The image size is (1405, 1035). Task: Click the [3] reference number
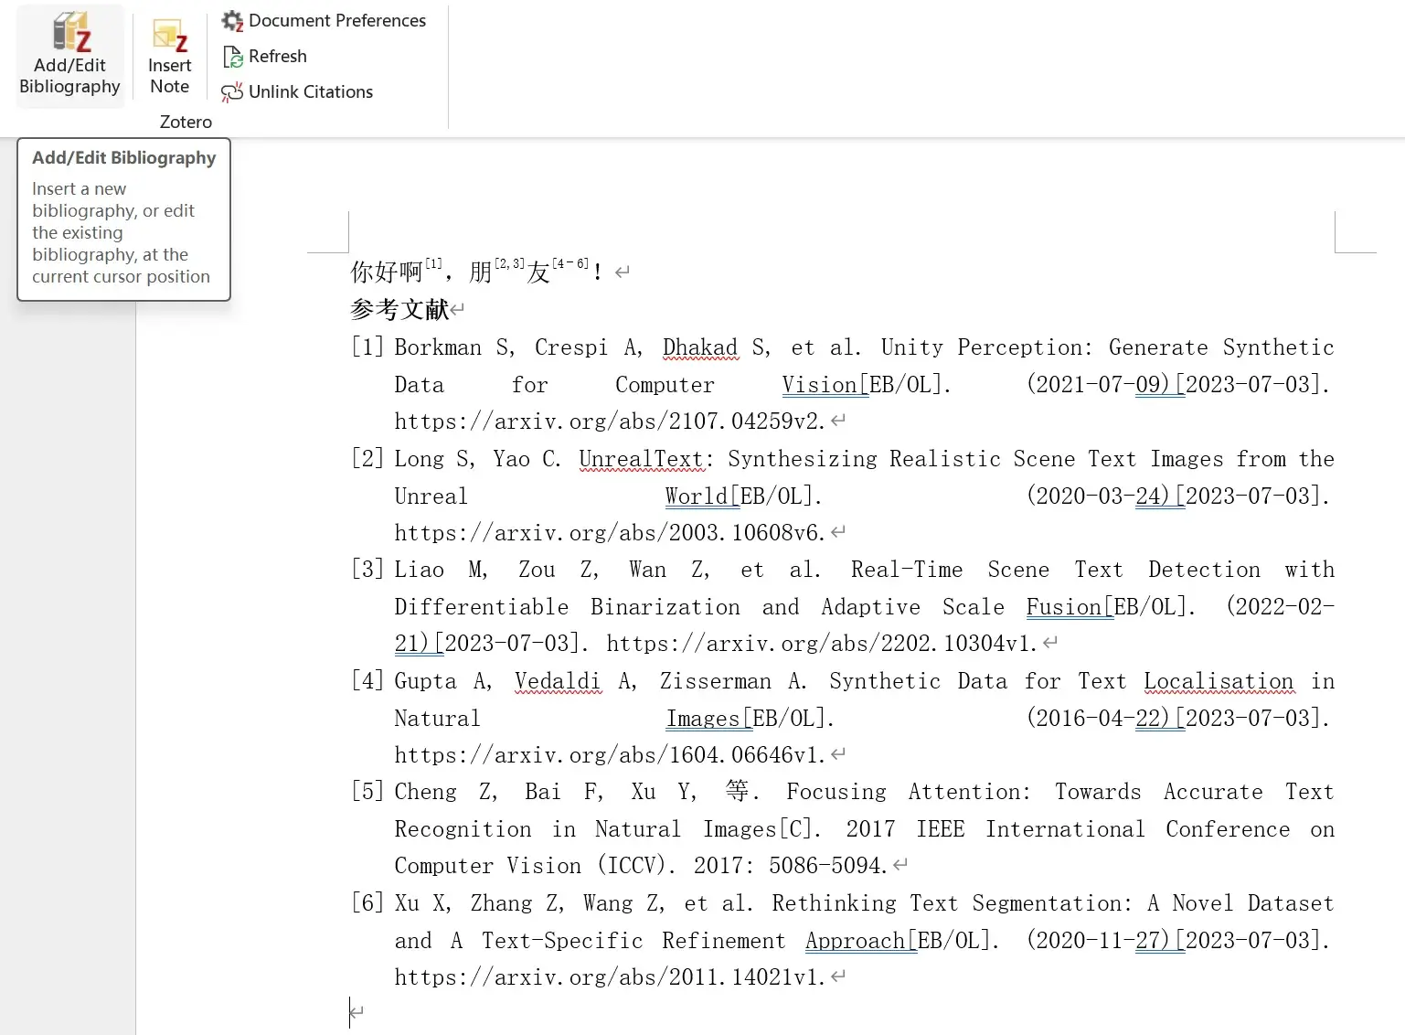367,570
